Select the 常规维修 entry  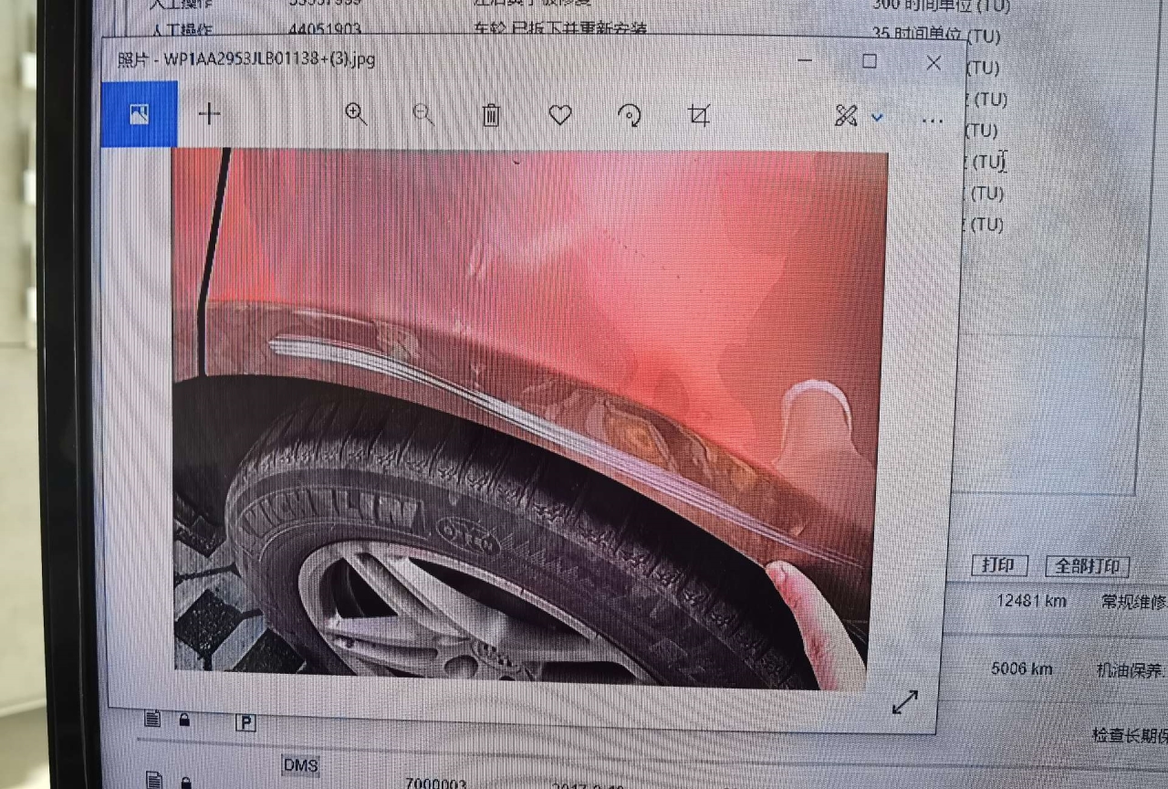(x=1134, y=602)
